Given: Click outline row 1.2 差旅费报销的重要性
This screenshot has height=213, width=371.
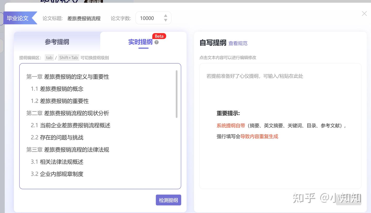Looking at the screenshot, I should 60,101.
